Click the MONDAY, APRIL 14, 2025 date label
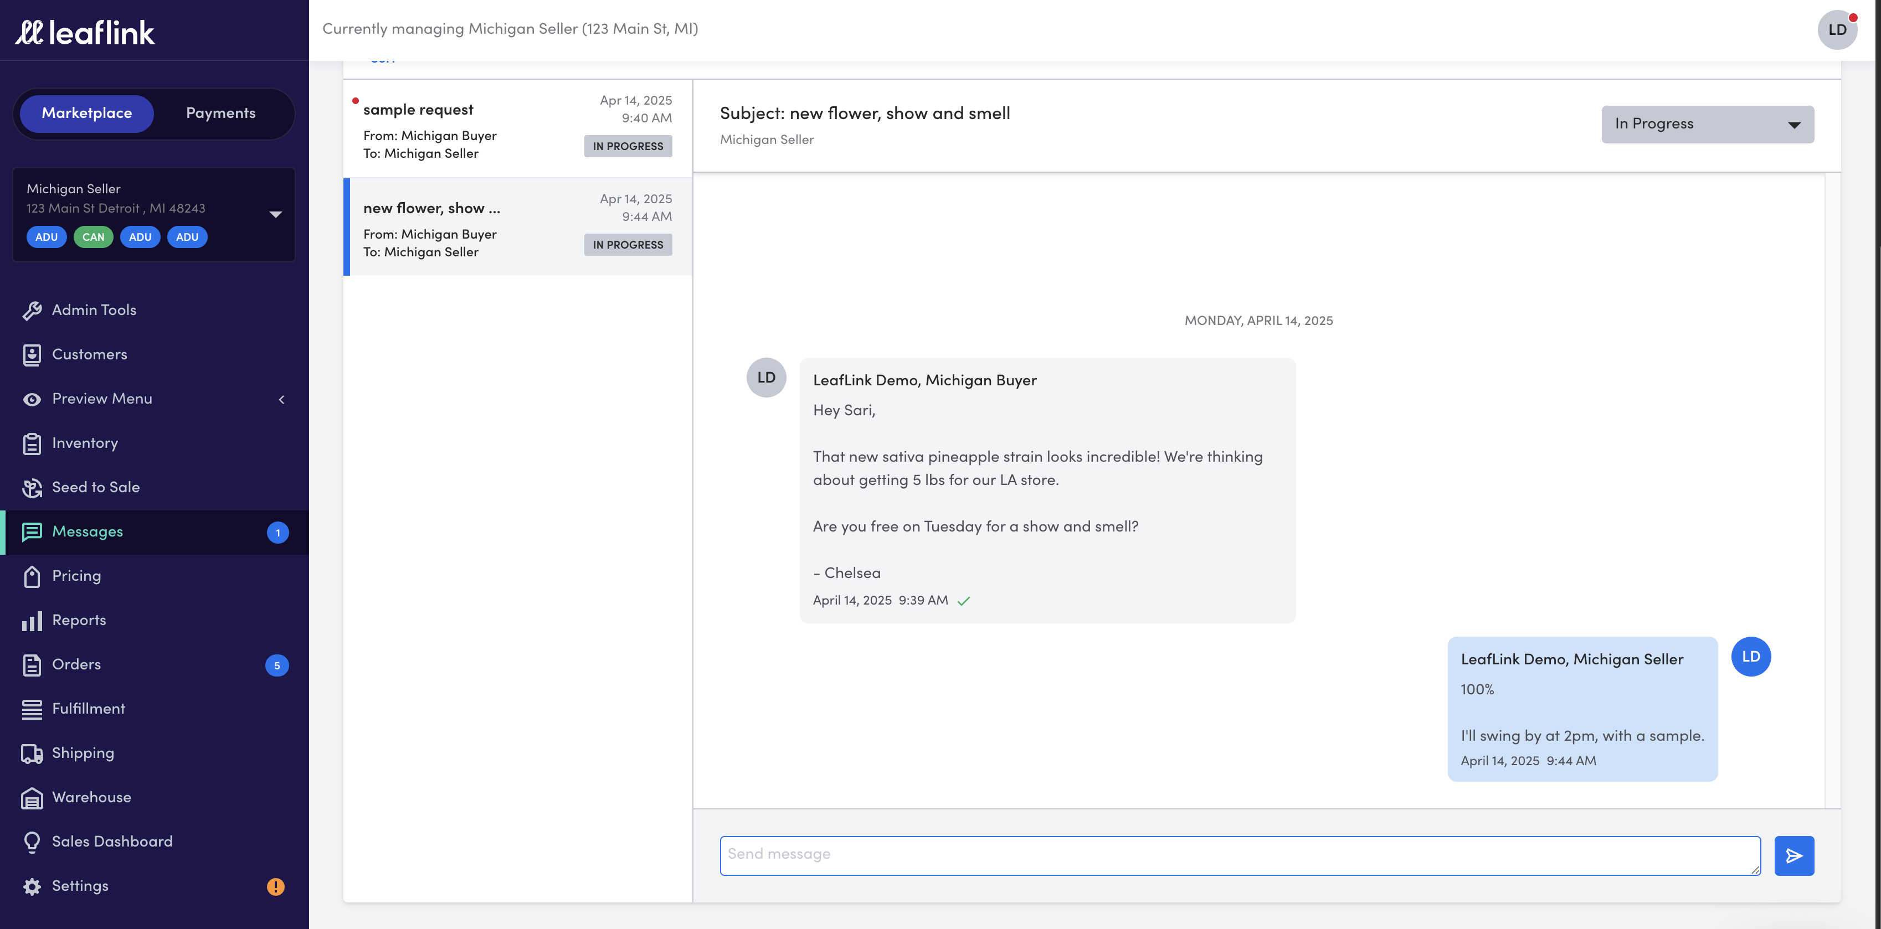The width and height of the screenshot is (1881, 929). [1258, 321]
